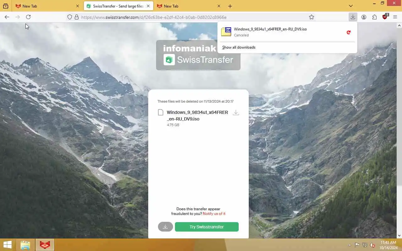The width and height of the screenshot is (402, 251).
Task: Open the Firefox hamburger application menu
Action: tap(395, 17)
